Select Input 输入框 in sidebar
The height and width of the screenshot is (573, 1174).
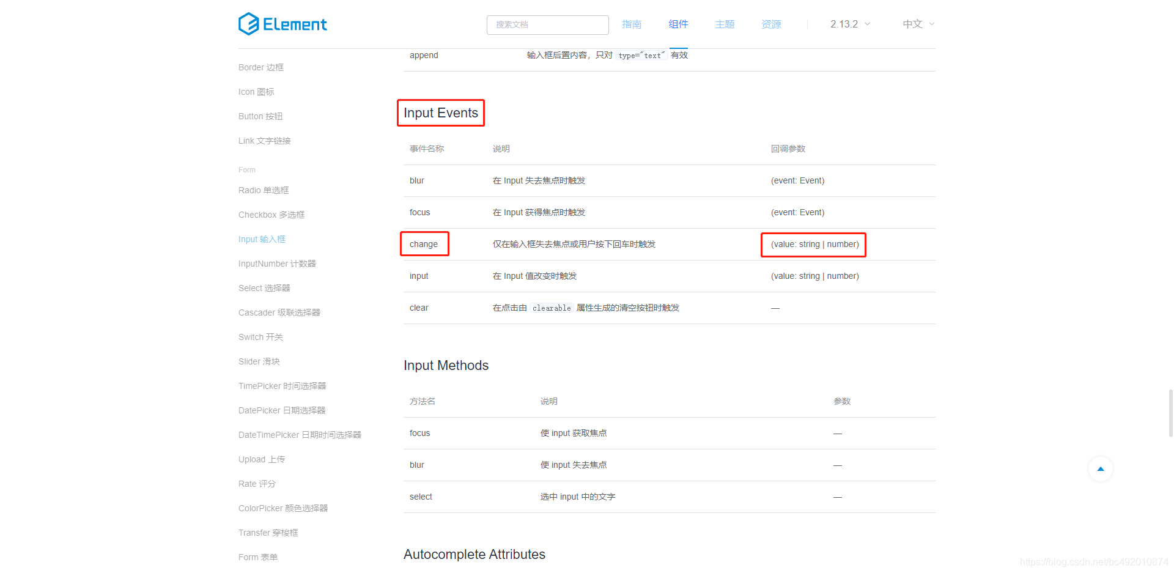tap(262, 239)
